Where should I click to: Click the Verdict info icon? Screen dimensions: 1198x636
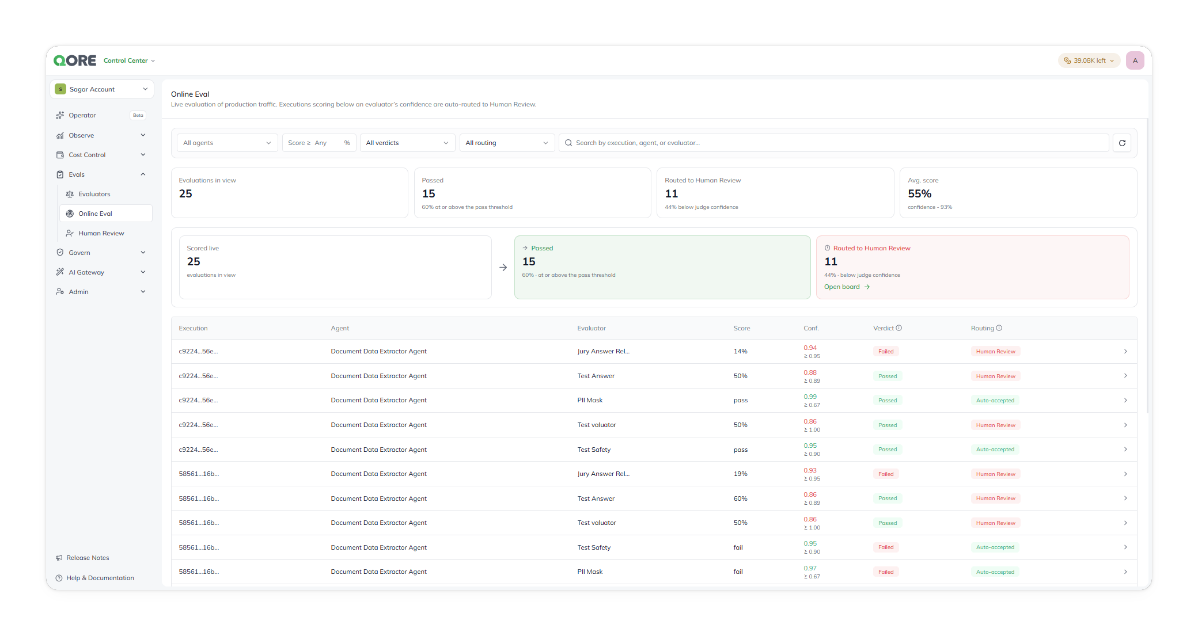click(x=898, y=328)
